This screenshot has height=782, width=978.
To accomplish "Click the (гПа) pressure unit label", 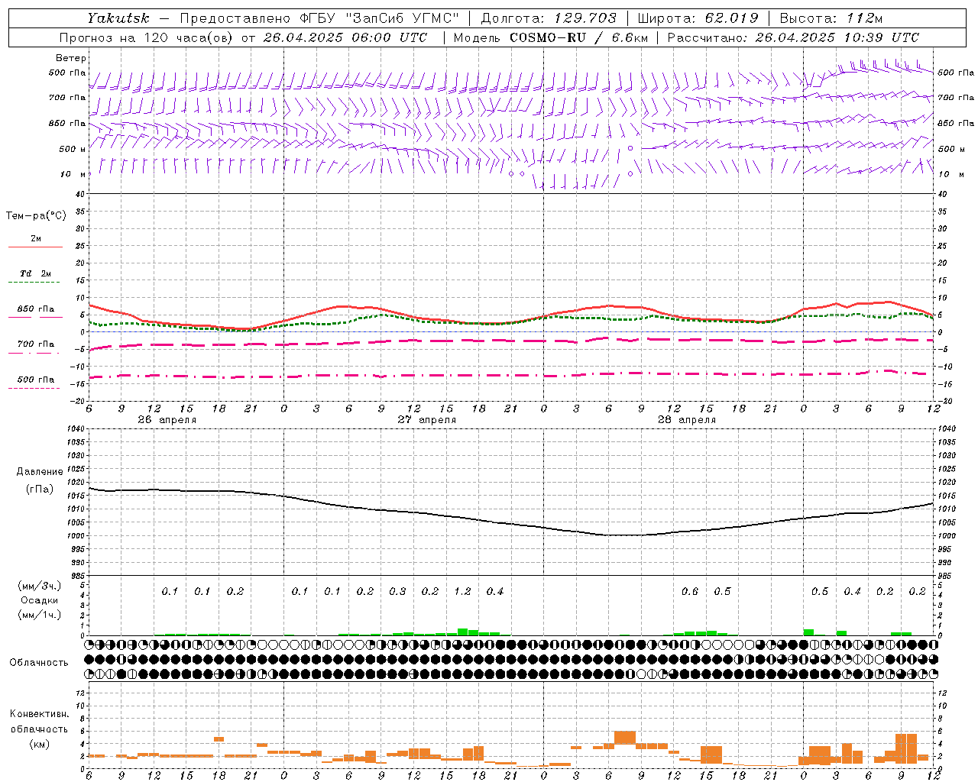I will click(40, 490).
